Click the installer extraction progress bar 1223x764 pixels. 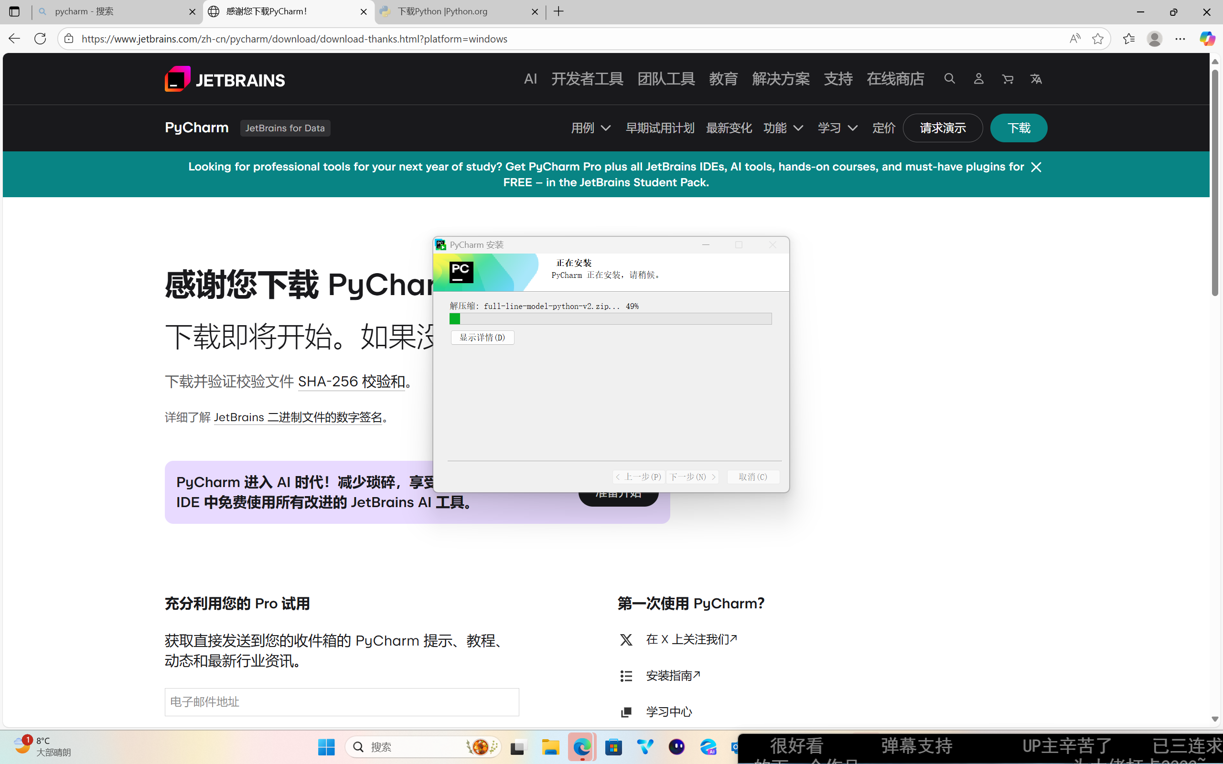(x=610, y=319)
